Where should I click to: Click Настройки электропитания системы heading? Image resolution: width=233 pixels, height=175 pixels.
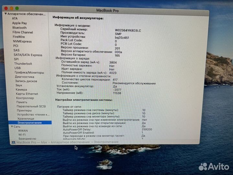coord(84,100)
